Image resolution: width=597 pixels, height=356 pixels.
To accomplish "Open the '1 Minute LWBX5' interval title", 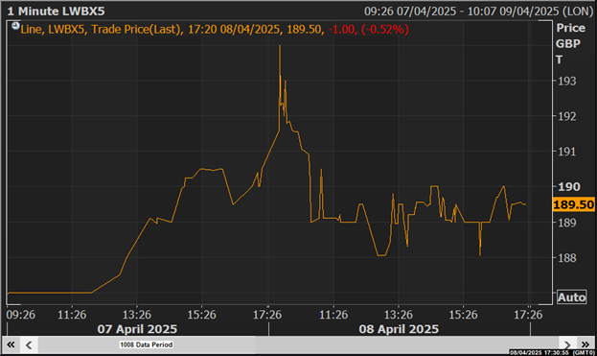I will pyautogui.click(x=56, y=12).
